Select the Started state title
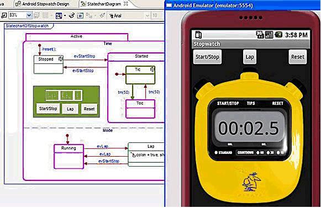Viewport: 321px width, 208px height. pos(141,56)
